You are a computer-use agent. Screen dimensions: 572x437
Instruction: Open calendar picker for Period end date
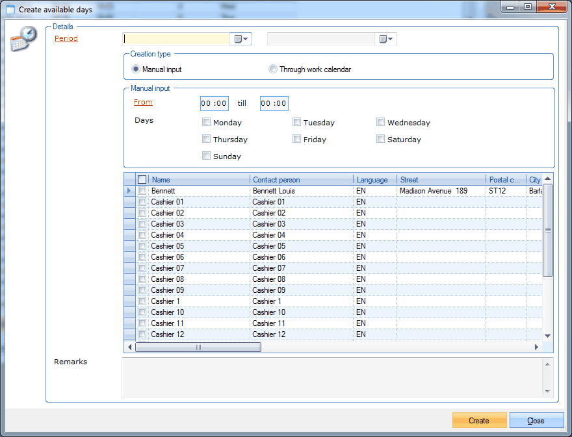[386, 39]
